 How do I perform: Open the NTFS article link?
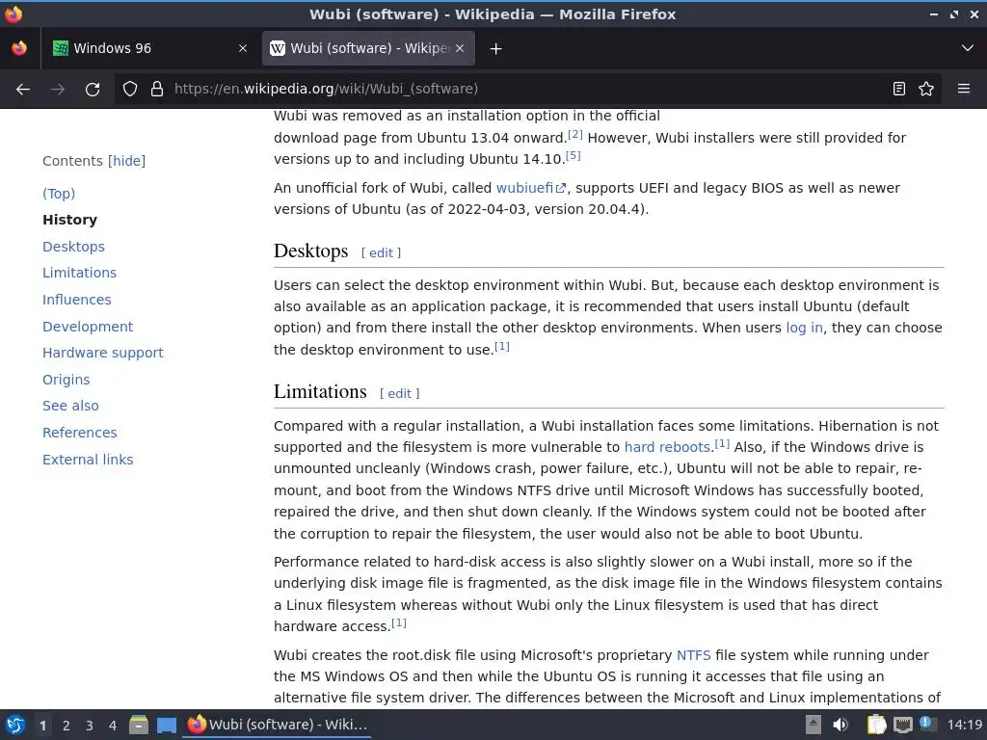pyautogui.click(x=693, y=655)
